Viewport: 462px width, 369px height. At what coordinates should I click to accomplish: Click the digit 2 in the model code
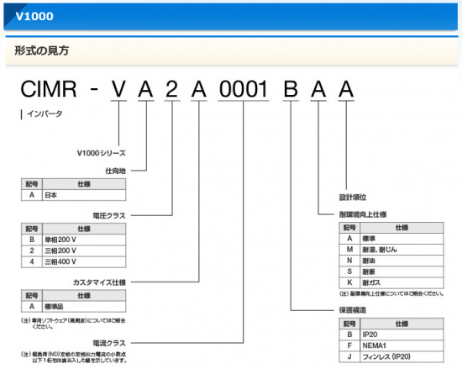(x=171, y=89)
